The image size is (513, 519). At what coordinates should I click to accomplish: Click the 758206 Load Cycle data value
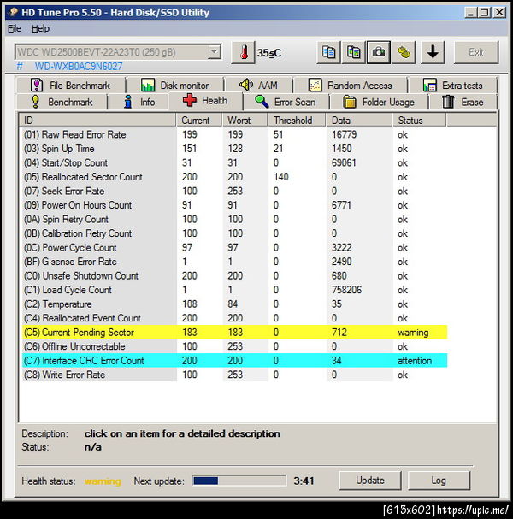346,290
